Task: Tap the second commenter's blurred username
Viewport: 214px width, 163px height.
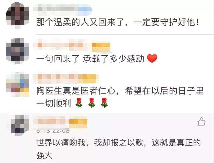Action: click(x=72, y=45)
